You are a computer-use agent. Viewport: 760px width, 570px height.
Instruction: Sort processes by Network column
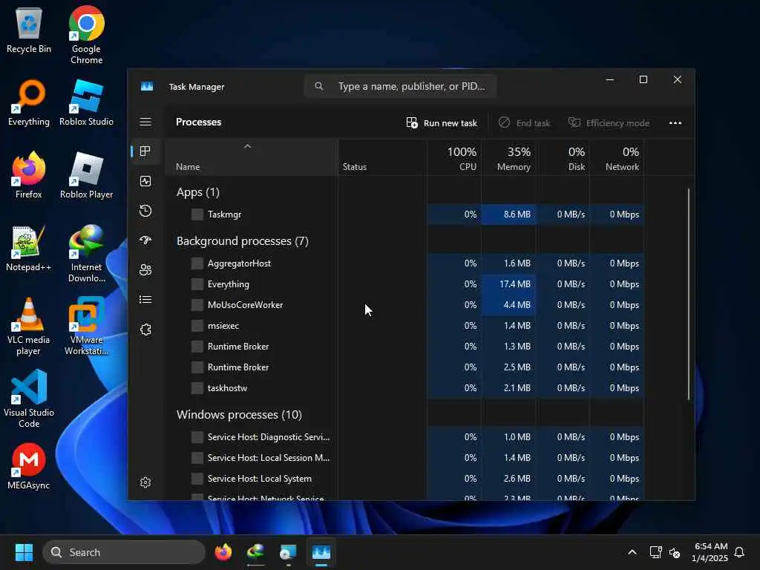click(x=617, y=158)
